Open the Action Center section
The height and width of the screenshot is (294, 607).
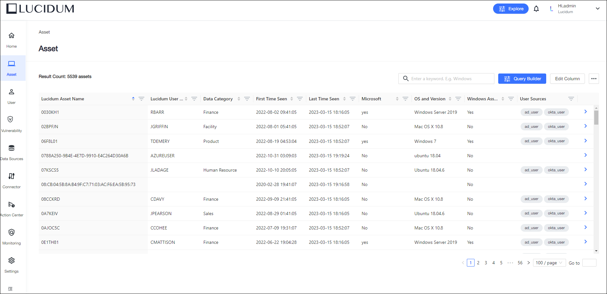point(12,209)
